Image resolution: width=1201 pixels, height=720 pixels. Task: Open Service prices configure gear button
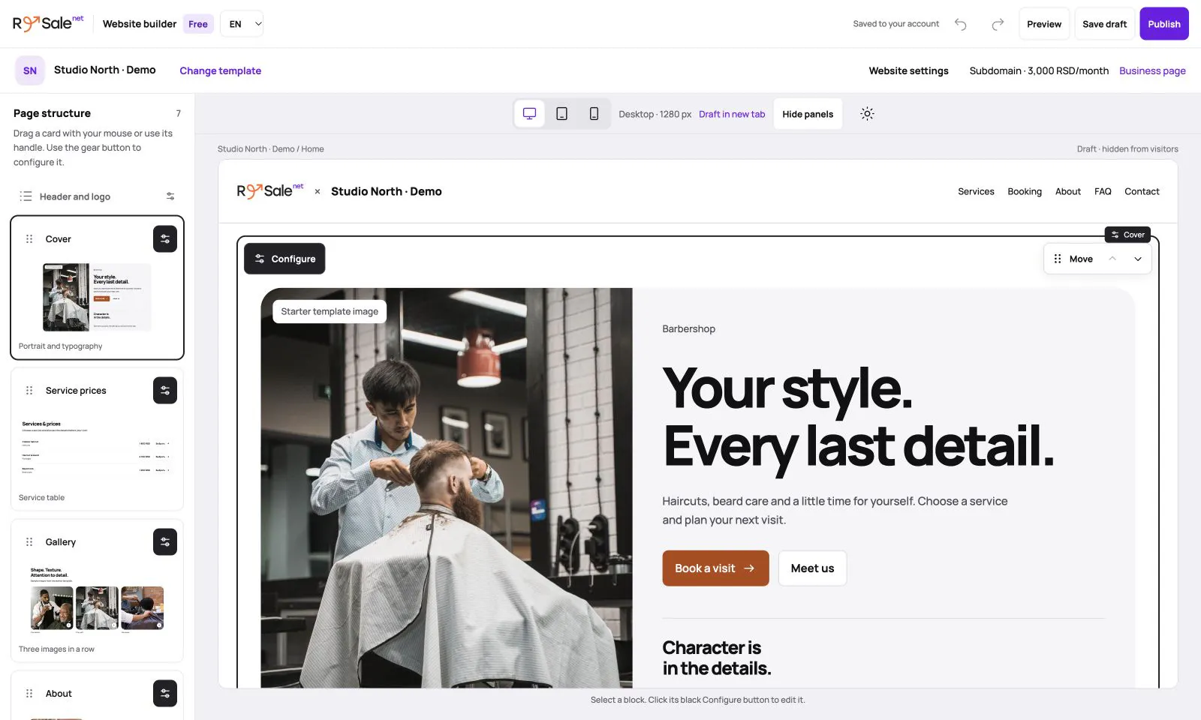pyautogui.click(x=165, y=391)
